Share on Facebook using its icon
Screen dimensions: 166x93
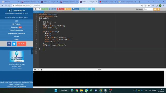coord(9,44)
